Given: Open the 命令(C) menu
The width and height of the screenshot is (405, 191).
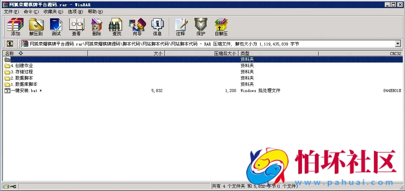Looking at the screenshot, I should (x=31, y=12).
